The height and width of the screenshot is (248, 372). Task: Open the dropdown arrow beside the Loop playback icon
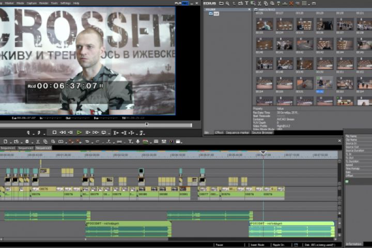(x=109, y=134)
